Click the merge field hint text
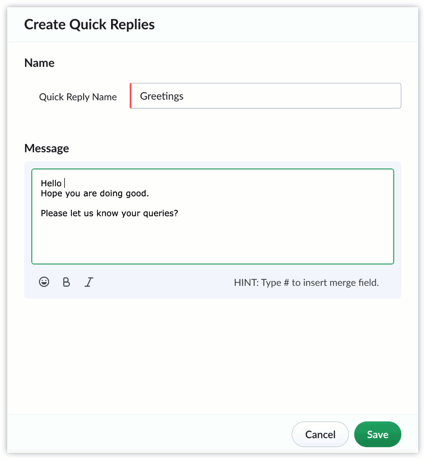The image size is (425, 460). 306,282
